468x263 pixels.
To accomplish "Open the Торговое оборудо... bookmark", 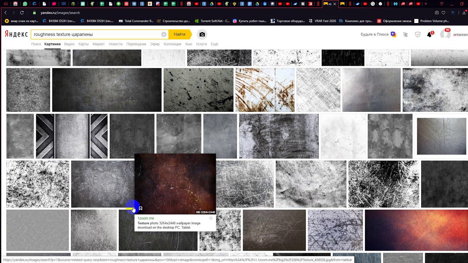I will pos(288,21).
